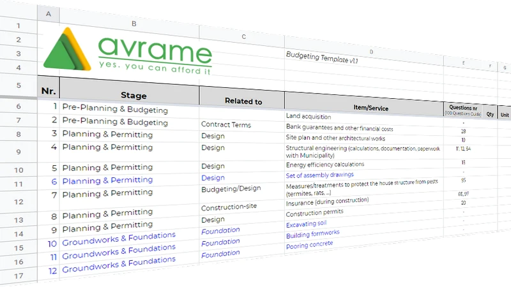Image resolution: width=511 pixels, height=287 pixels.
Task: Select the 'Budgeting Template v1.1' cell
Action: point(322,55)
